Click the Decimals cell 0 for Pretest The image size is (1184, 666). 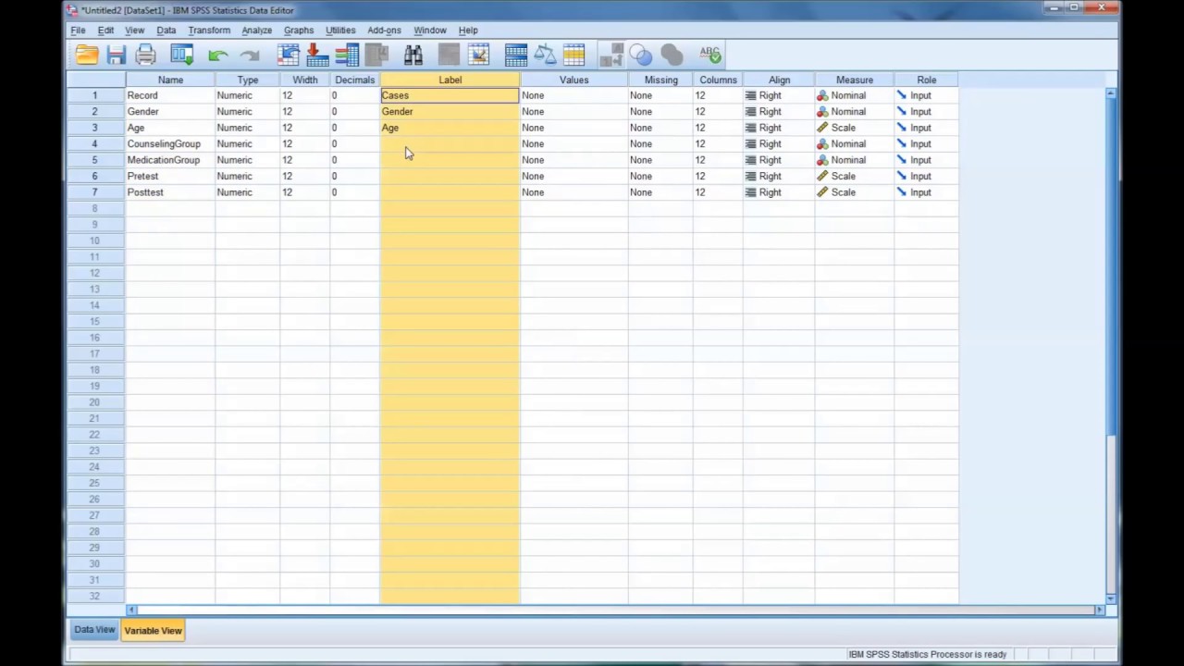pyautogui.click(x=354, y=176)
